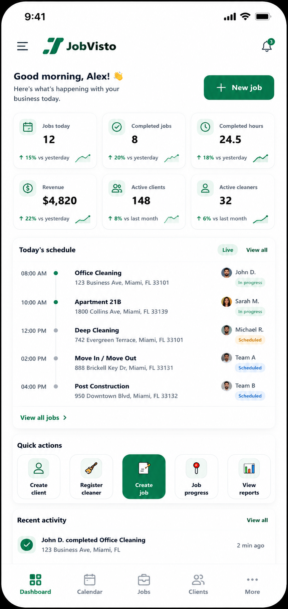Click Team A's avatar
This screenshot has height=609, width=288.
[x=227, y=358]
